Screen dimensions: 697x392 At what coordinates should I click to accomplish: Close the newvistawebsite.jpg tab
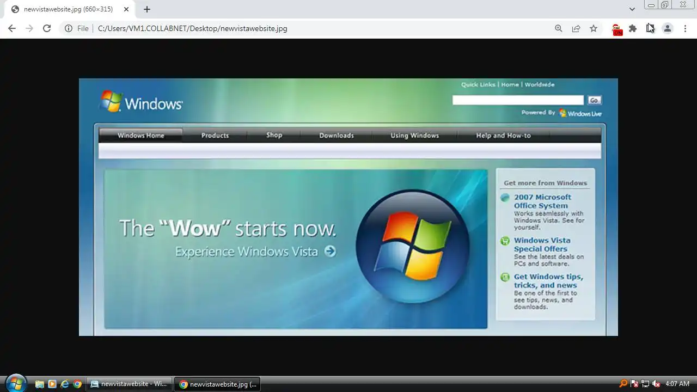pyautogui.click(x=126, y=9)
